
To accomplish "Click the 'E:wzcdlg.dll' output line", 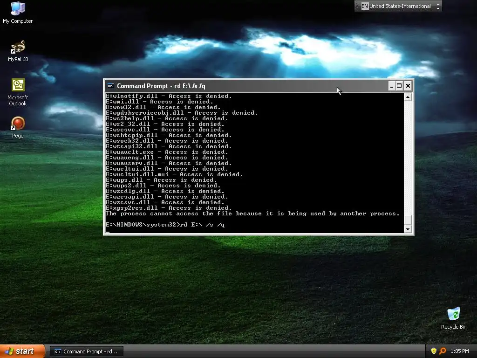I will click(x=165, y=191).
